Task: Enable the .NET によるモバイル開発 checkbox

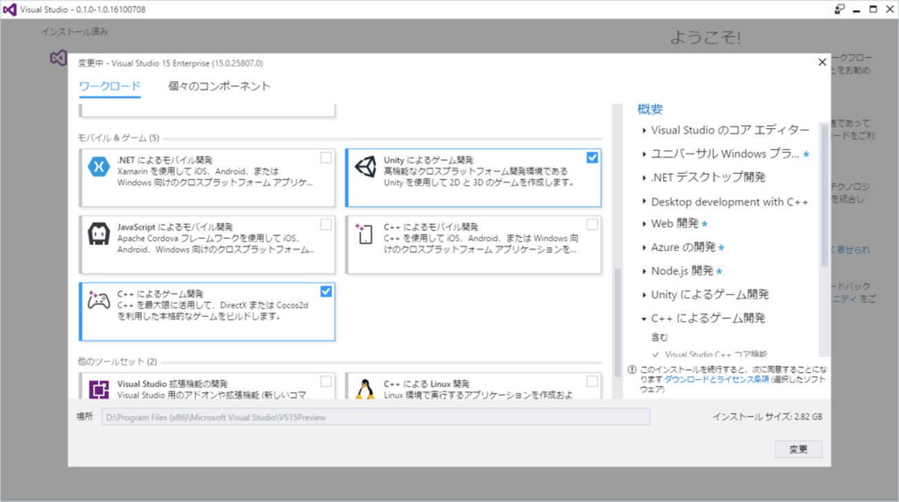Action: 326,158
